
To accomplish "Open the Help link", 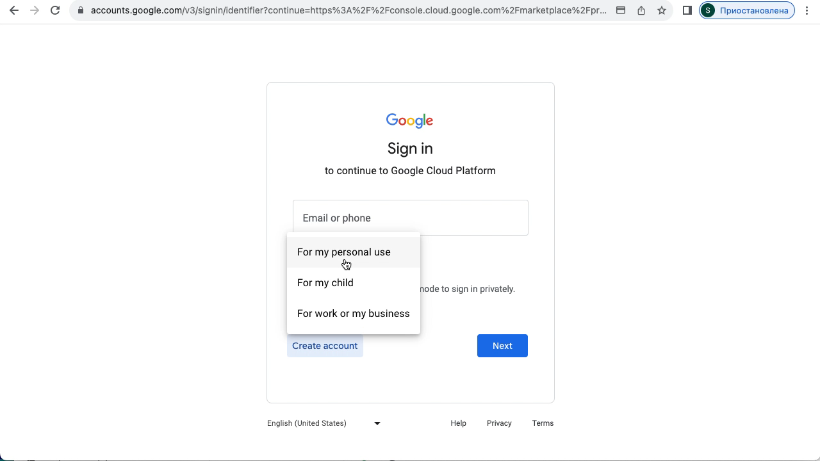I will coord(458,423).
